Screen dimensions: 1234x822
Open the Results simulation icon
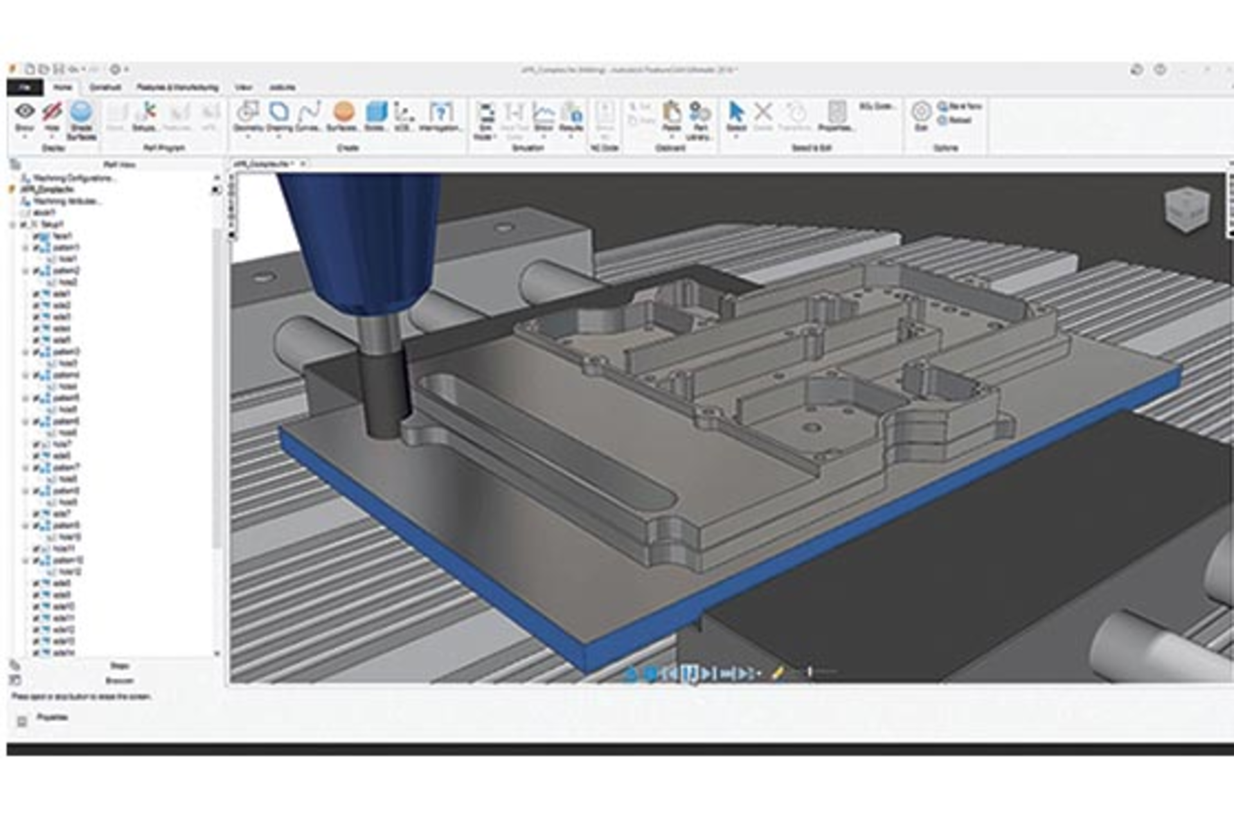pos(571,116)
